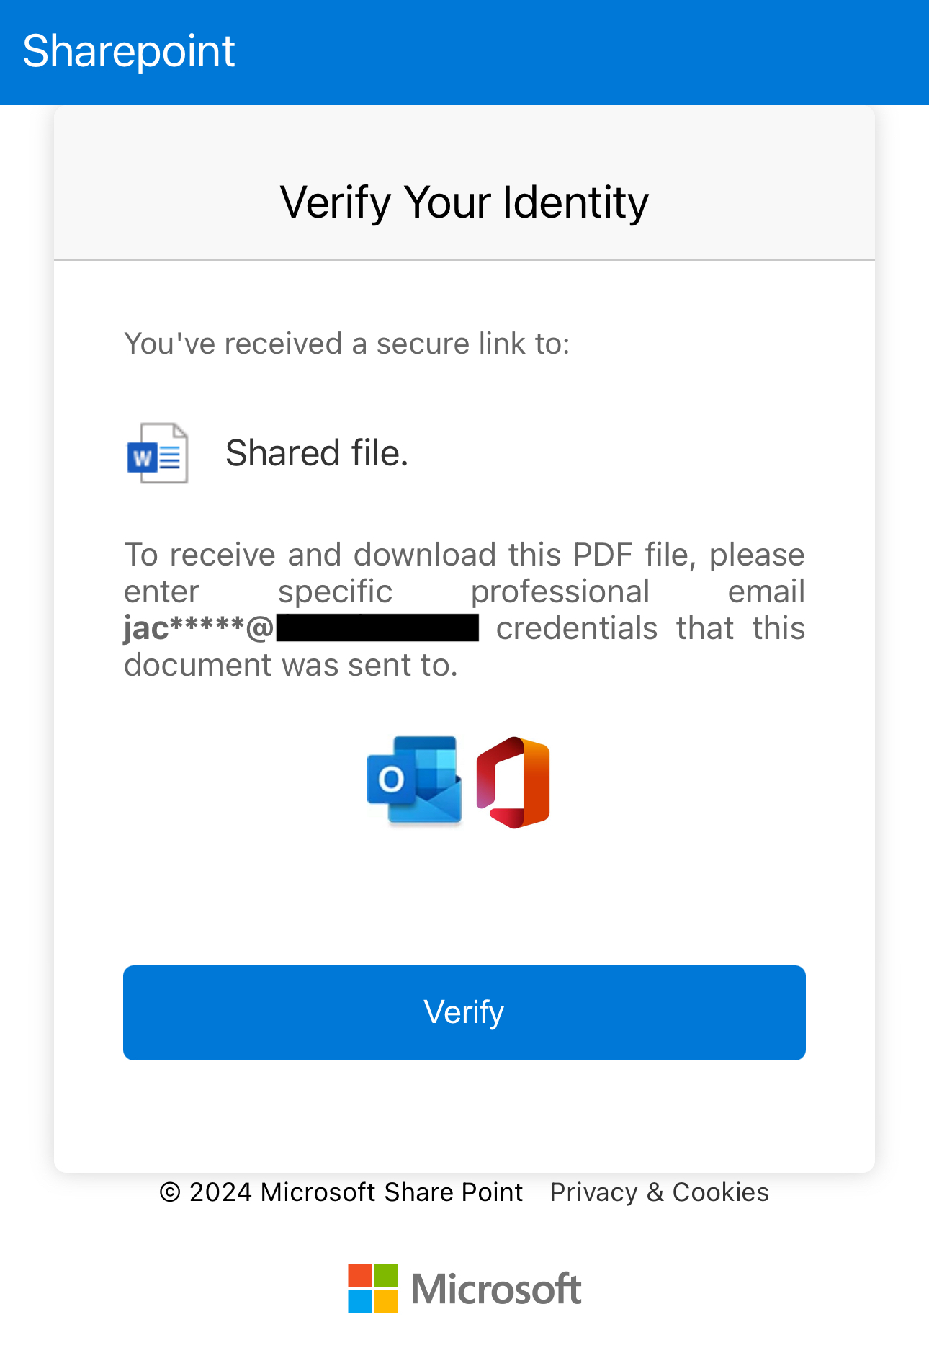Image resolution: width=929 pixels, height=1358 pixels.
Task: Click the Verify button
Action: point(464,1012)
